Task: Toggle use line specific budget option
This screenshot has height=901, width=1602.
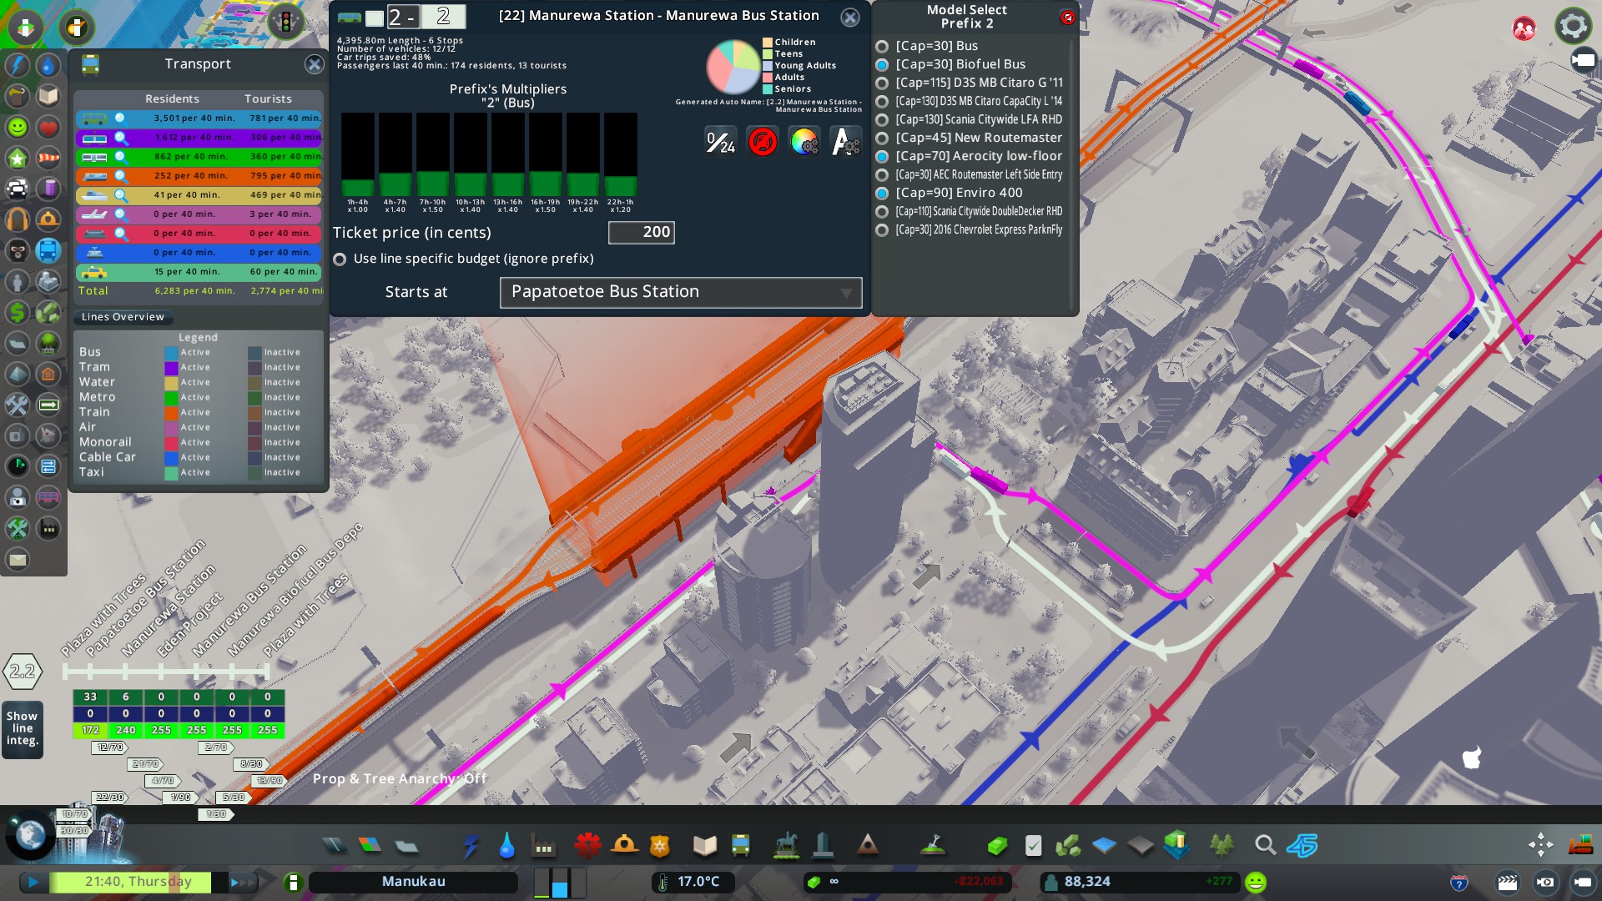Action: 340,259
